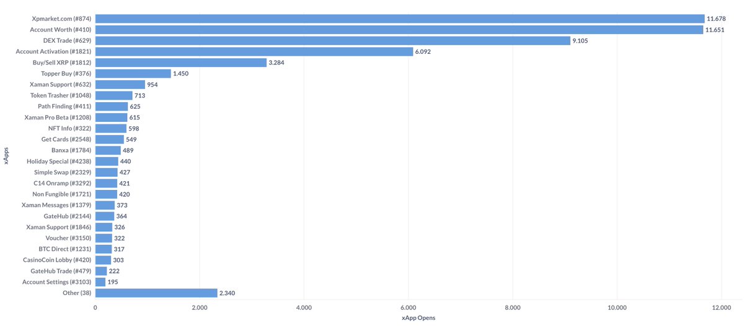Click the Topper Buy (#376) bar
Viewport: 744px width, 326px height.
point(133,74)
